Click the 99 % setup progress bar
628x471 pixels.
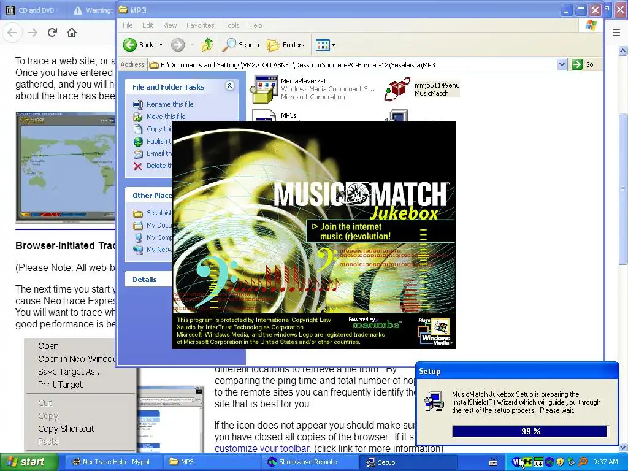click(530, 431)
